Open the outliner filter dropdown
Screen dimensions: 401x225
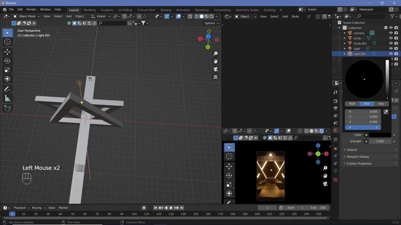393,16
